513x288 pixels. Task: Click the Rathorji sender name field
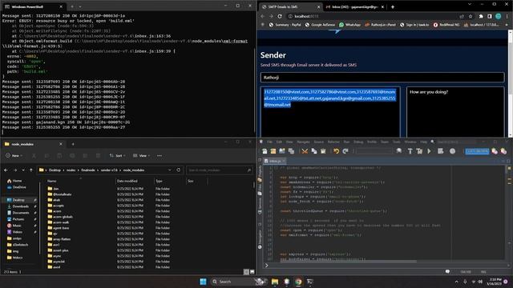click(382, 78)
